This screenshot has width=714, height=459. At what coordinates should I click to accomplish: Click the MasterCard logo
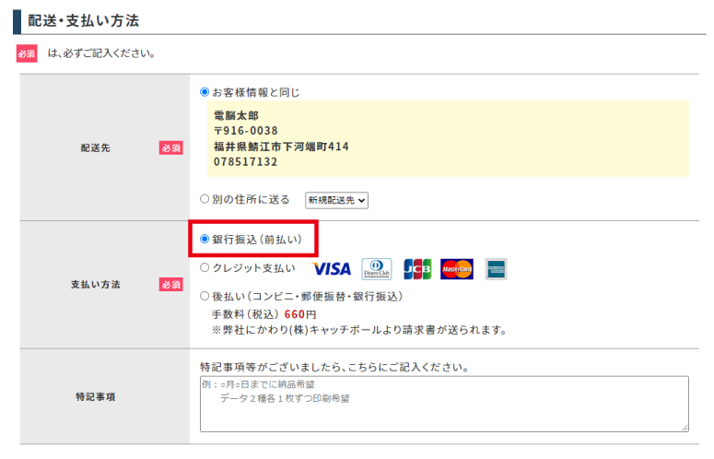coord(457,269)
